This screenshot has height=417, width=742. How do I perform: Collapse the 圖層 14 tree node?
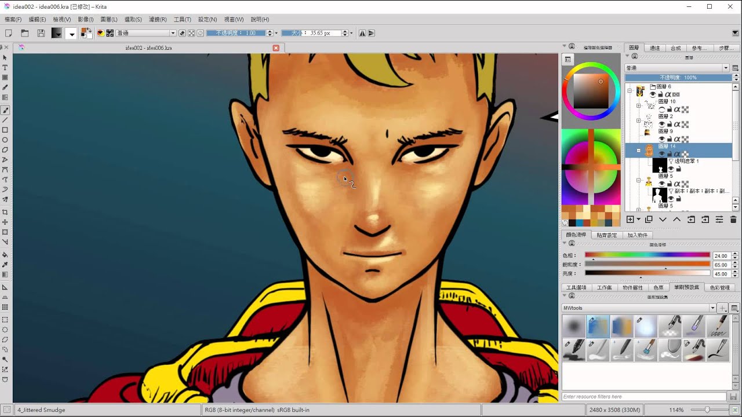pos(639,151)
